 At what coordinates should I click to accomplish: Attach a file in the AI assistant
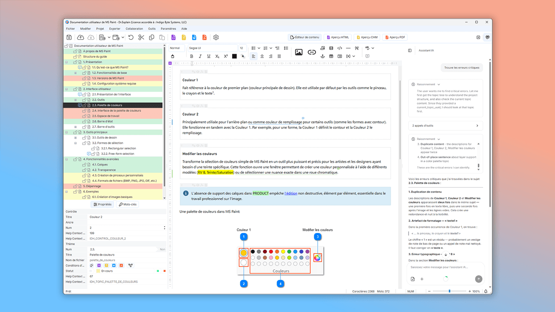[x=413, y=279]
